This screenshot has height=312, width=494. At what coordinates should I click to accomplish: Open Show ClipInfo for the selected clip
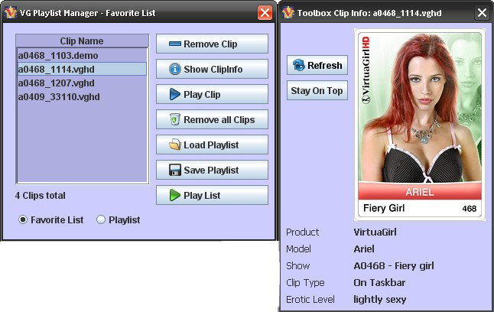coord(212,70)
